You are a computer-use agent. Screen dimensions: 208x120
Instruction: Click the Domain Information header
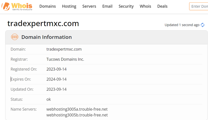point(47,37)
